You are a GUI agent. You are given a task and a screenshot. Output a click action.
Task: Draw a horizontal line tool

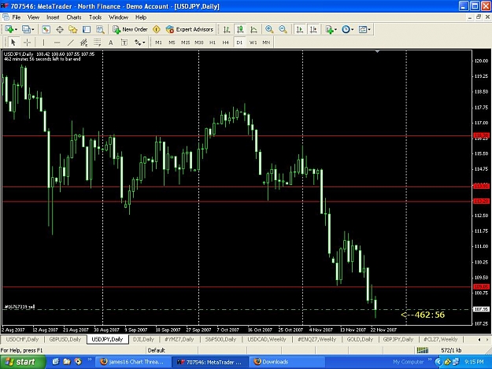[57, 42]
